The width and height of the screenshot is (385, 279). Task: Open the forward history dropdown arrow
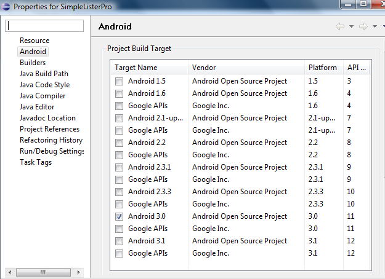tap(375, 26)
